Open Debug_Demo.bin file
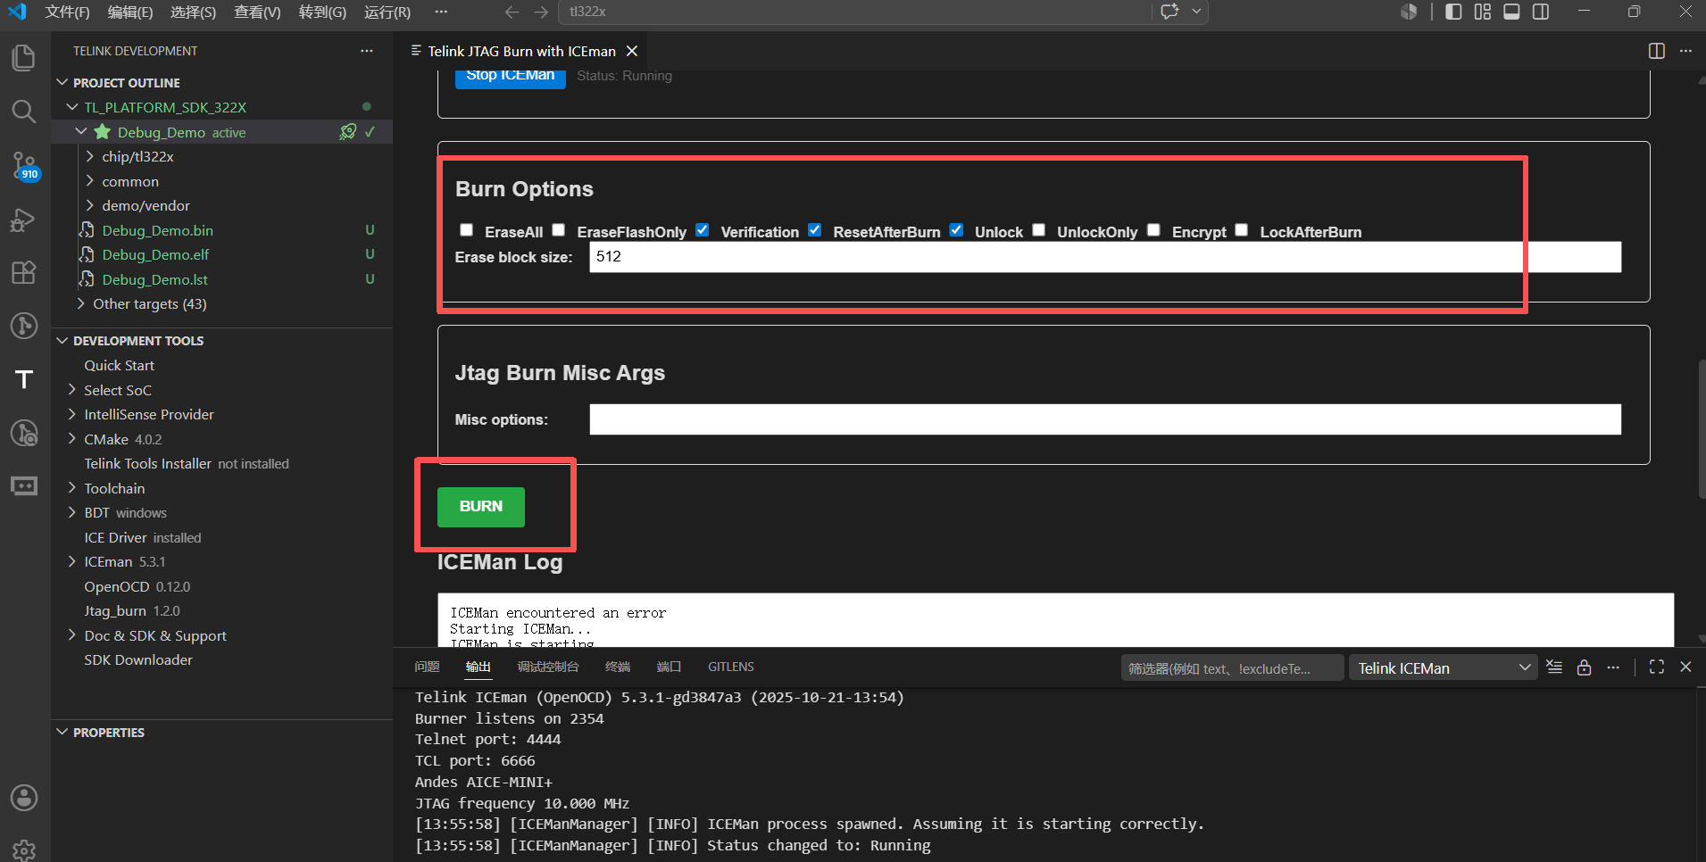This screenshot has height=862, width=1706. [x=157, y=230]
